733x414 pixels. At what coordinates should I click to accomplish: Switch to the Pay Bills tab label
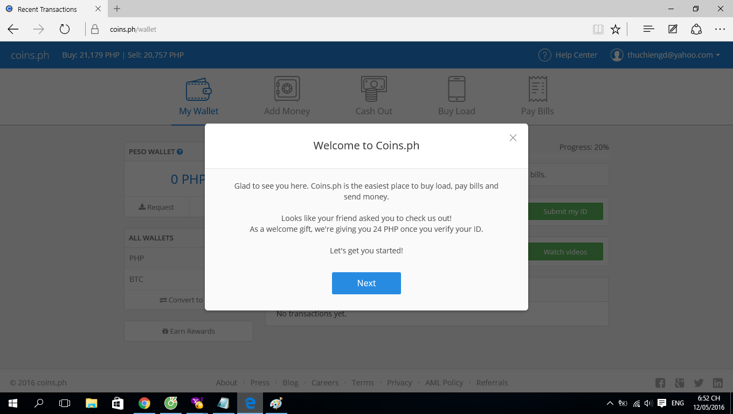click(537, 111)
